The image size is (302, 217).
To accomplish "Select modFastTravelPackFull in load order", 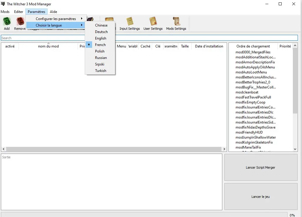I will click(253, 97).
